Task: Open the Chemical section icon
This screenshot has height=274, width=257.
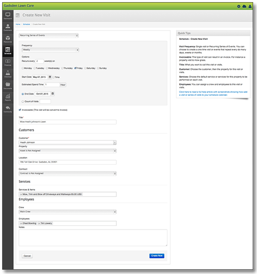Action: click(7, 74)
